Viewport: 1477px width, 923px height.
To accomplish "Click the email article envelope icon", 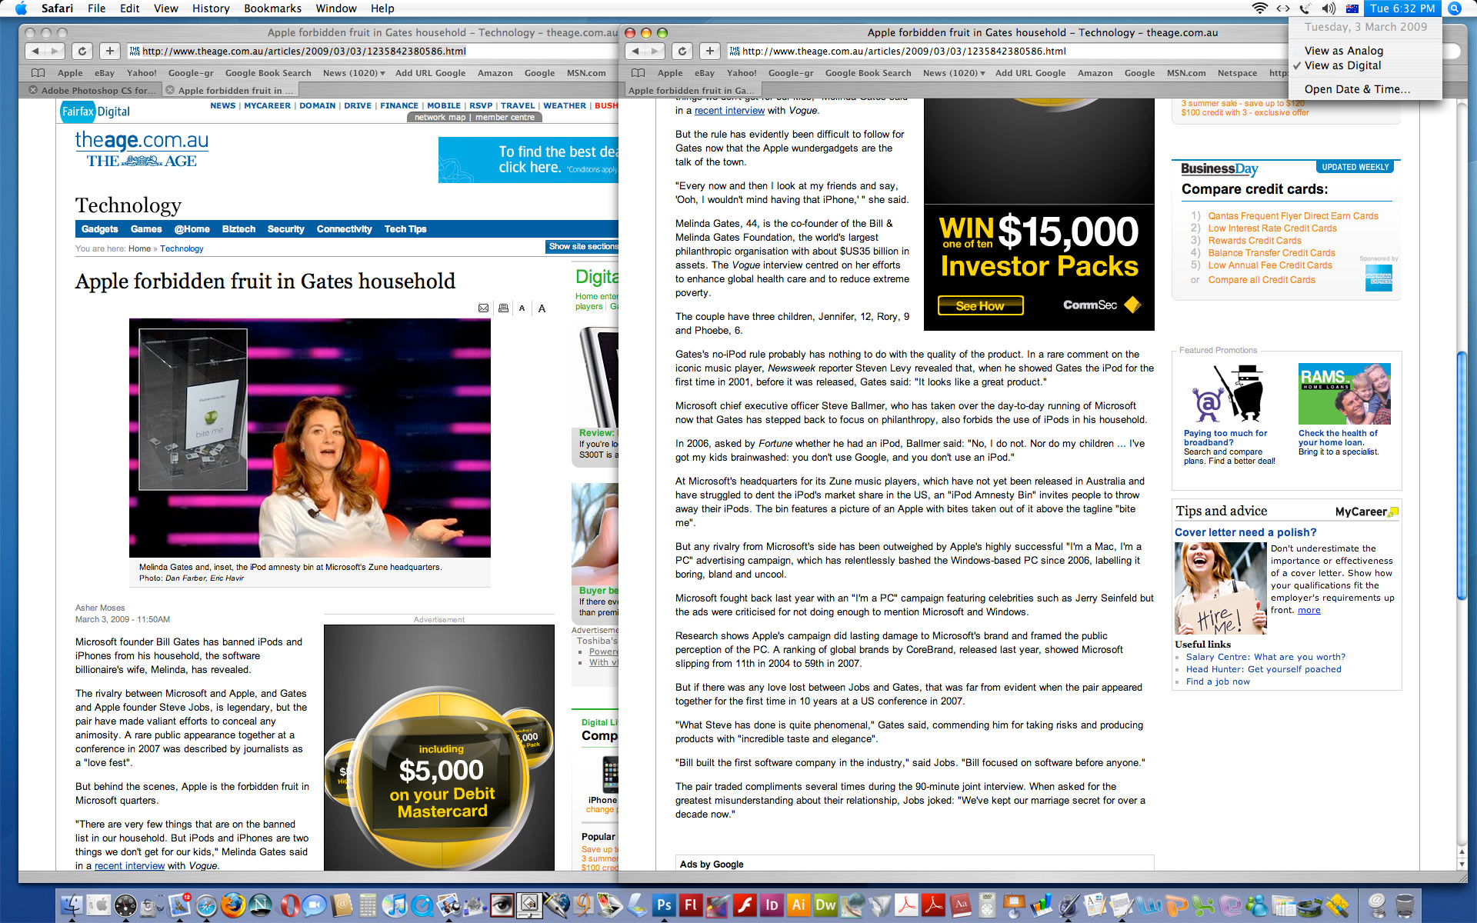I will [483, 308].
